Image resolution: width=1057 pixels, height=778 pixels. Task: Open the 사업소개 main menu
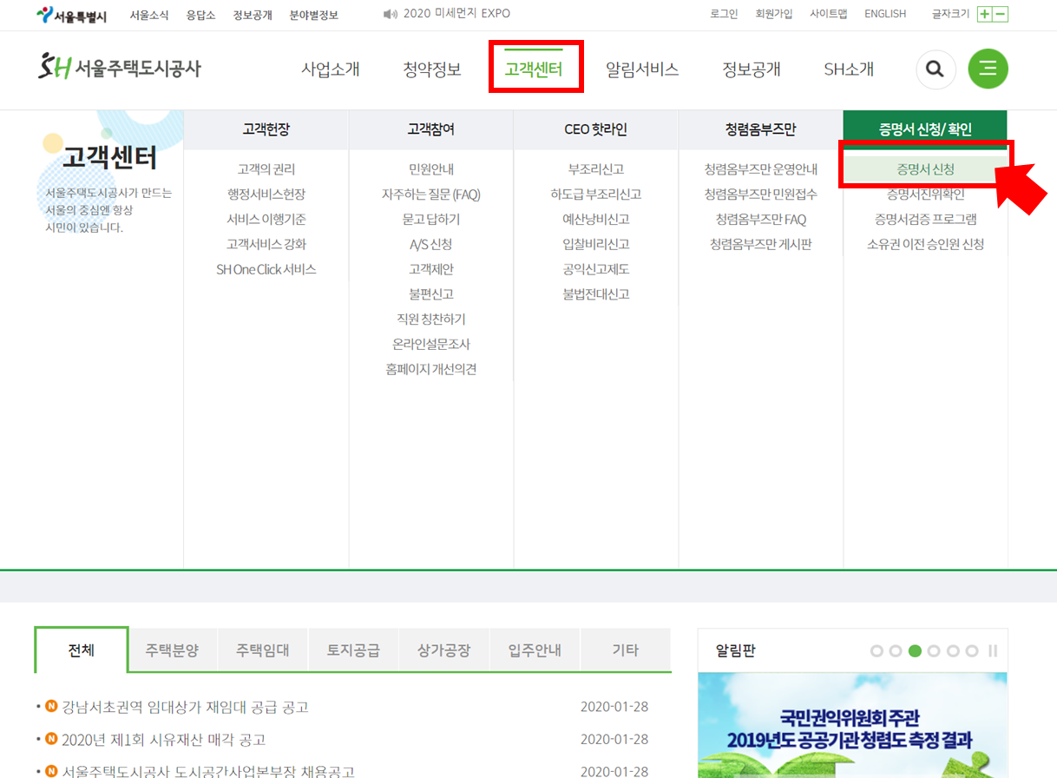click(x=331, y=69)
